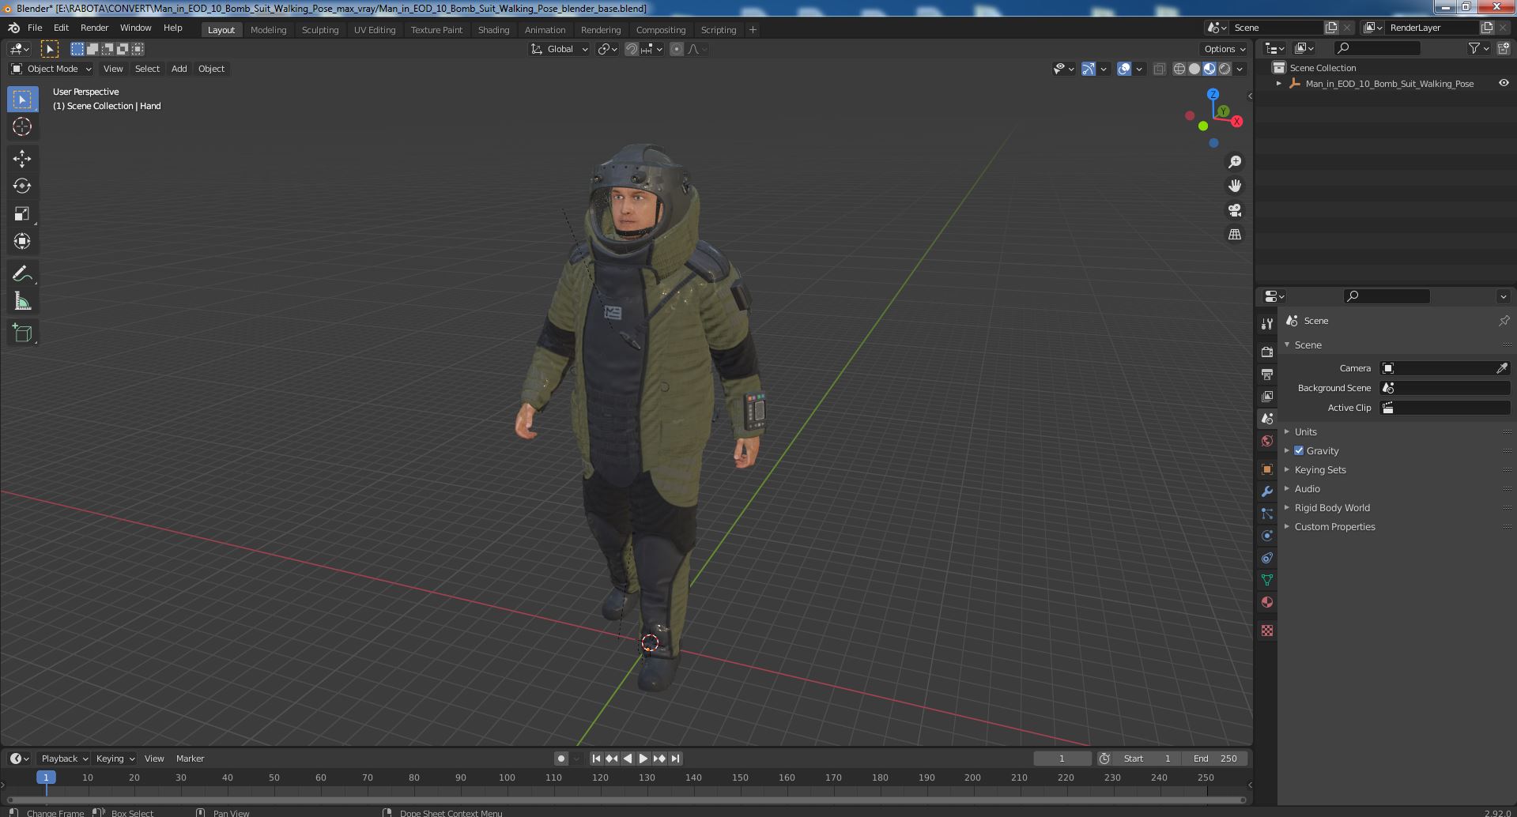The width and height of the screenshot is (1517, 817).
Task: Open the Object Data properties tab
Action: tap(1267, 580)
